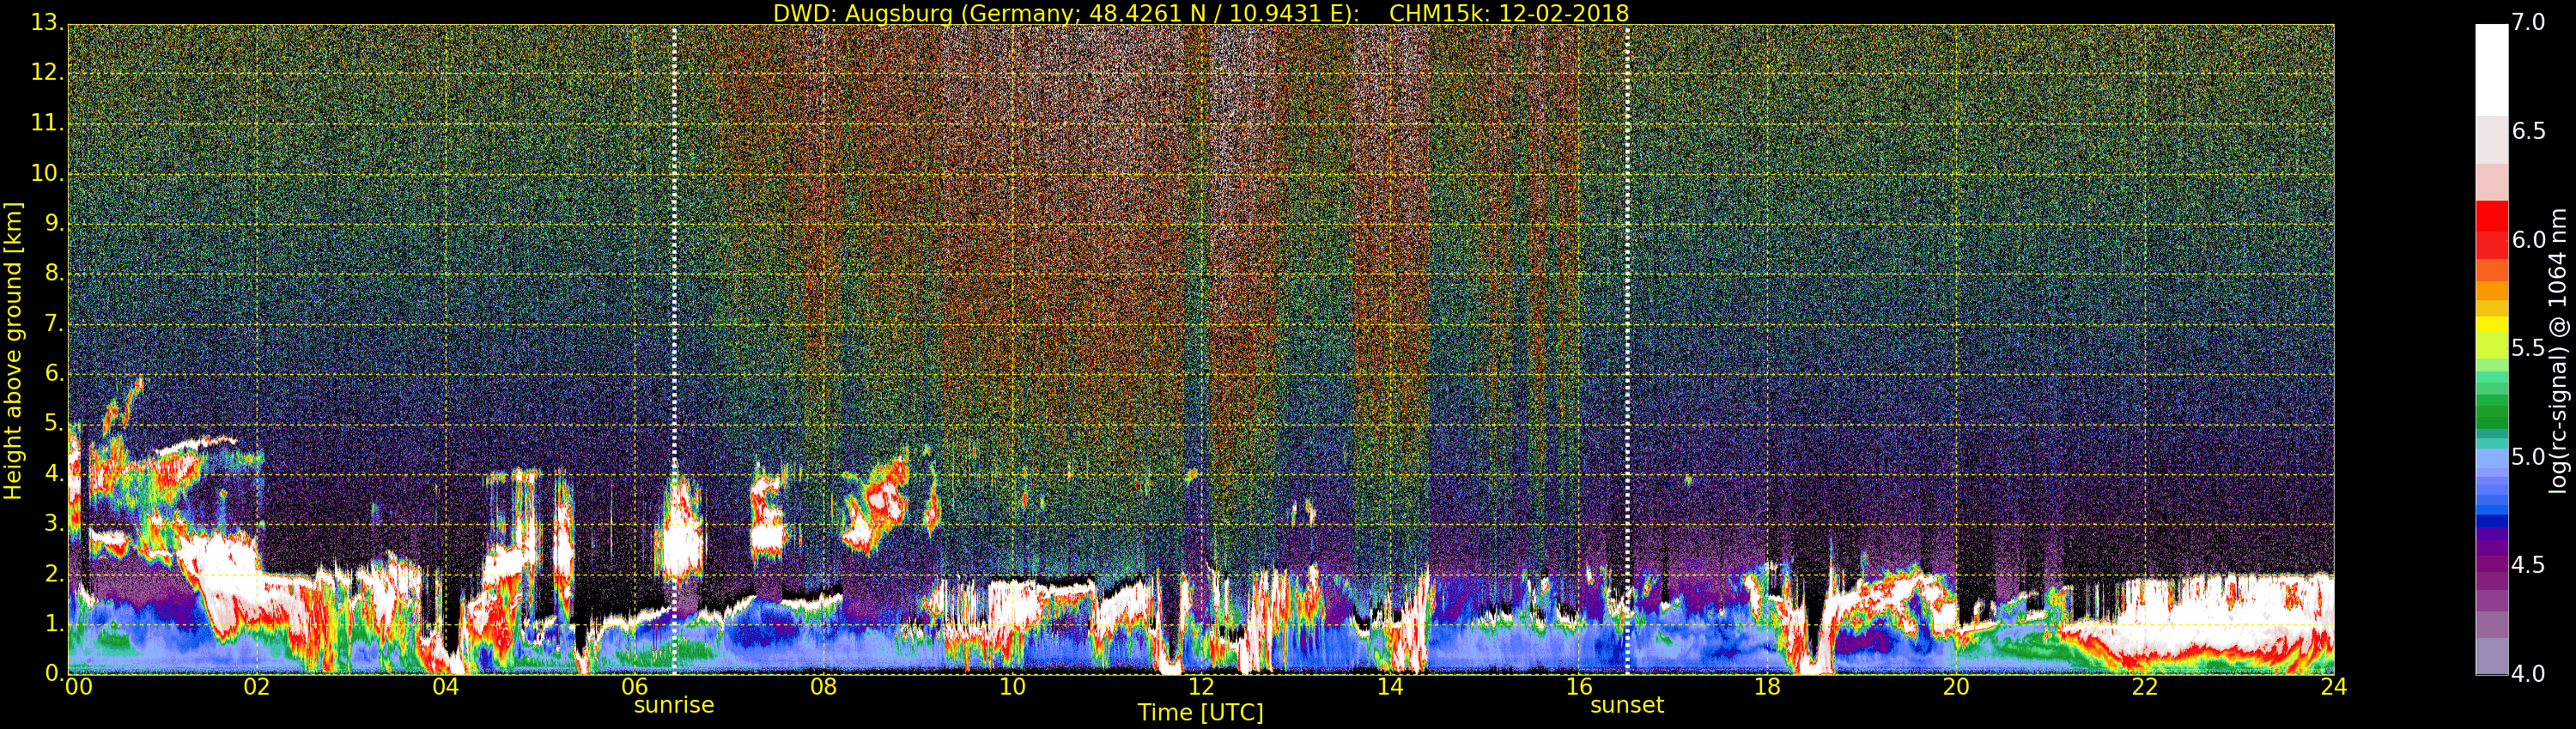
Task: Click the 13 km tick on height axis
Action: pos(46,23)
